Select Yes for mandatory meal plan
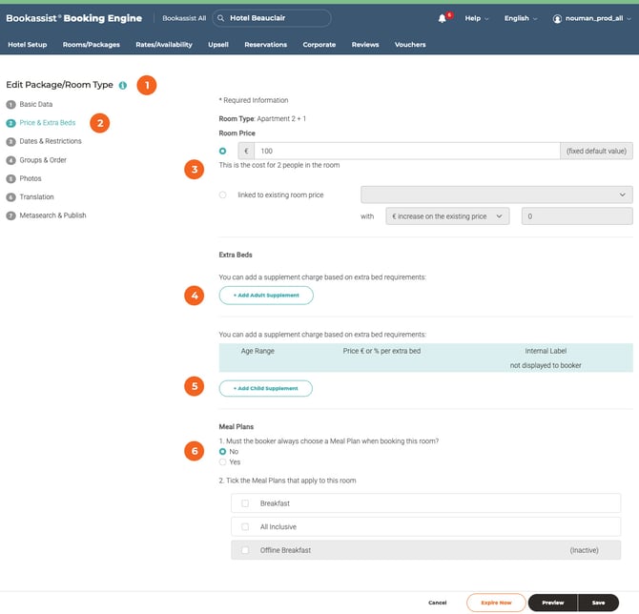The height and width of the screenshot is (614, 639). [223, 461]
